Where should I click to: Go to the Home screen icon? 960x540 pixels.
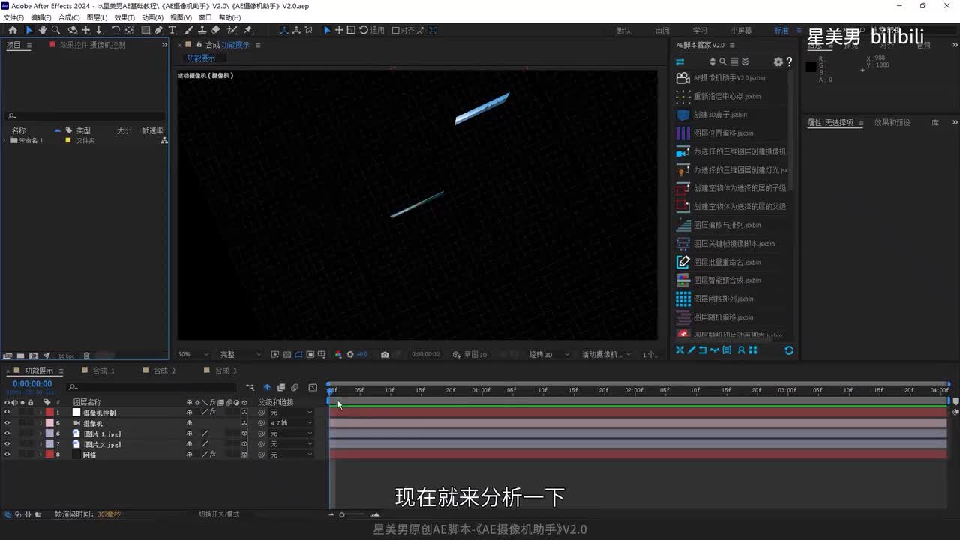pos(13,30)
